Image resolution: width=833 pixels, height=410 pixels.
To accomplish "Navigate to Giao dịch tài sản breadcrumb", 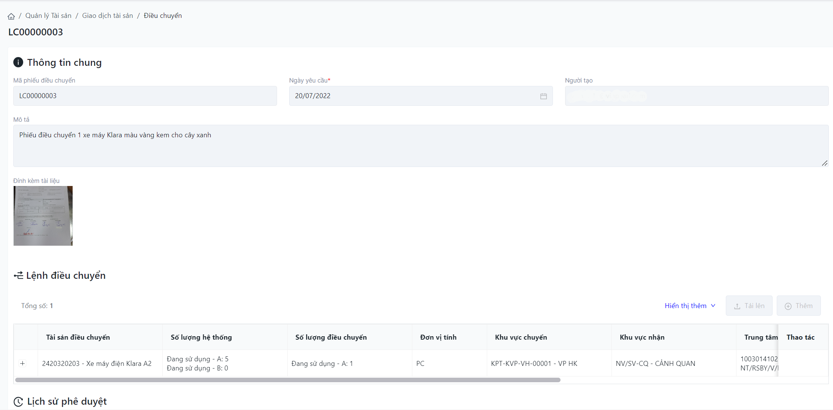I will point(108,16).
